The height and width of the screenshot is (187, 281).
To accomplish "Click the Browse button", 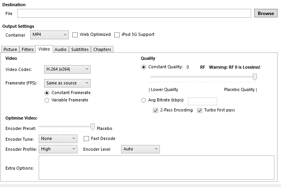I will [x=266, y=13].
